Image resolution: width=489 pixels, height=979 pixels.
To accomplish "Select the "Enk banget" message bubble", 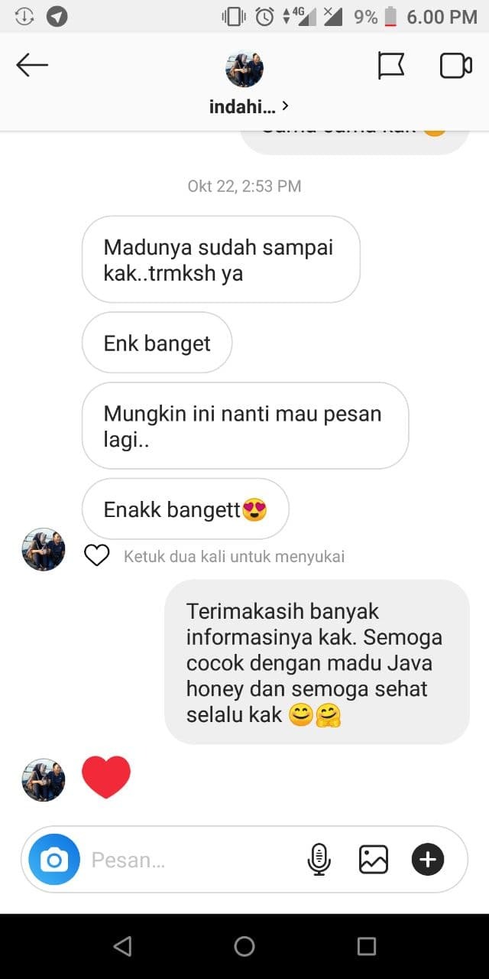I will 157,343.
